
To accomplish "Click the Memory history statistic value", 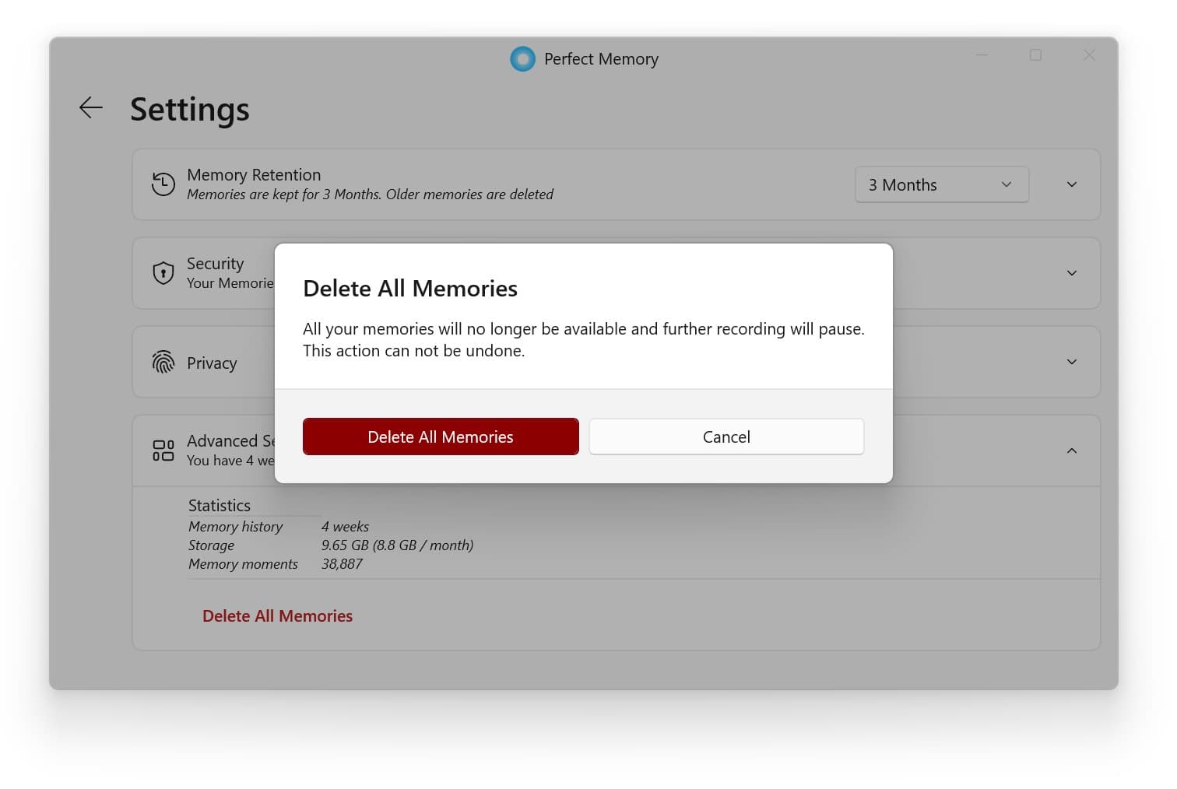I will pos(345,527).
